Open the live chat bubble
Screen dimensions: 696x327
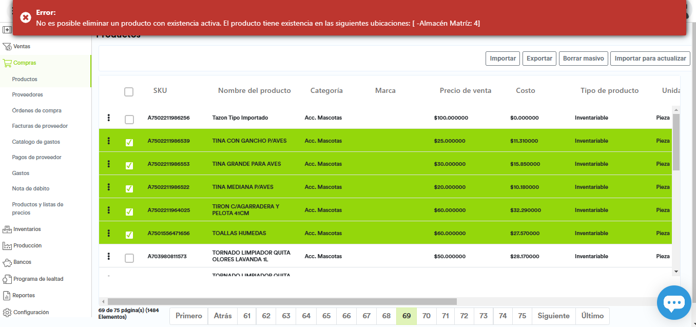pos(674,303)
